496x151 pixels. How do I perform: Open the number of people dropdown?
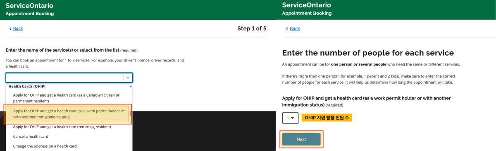click(290, 118)
